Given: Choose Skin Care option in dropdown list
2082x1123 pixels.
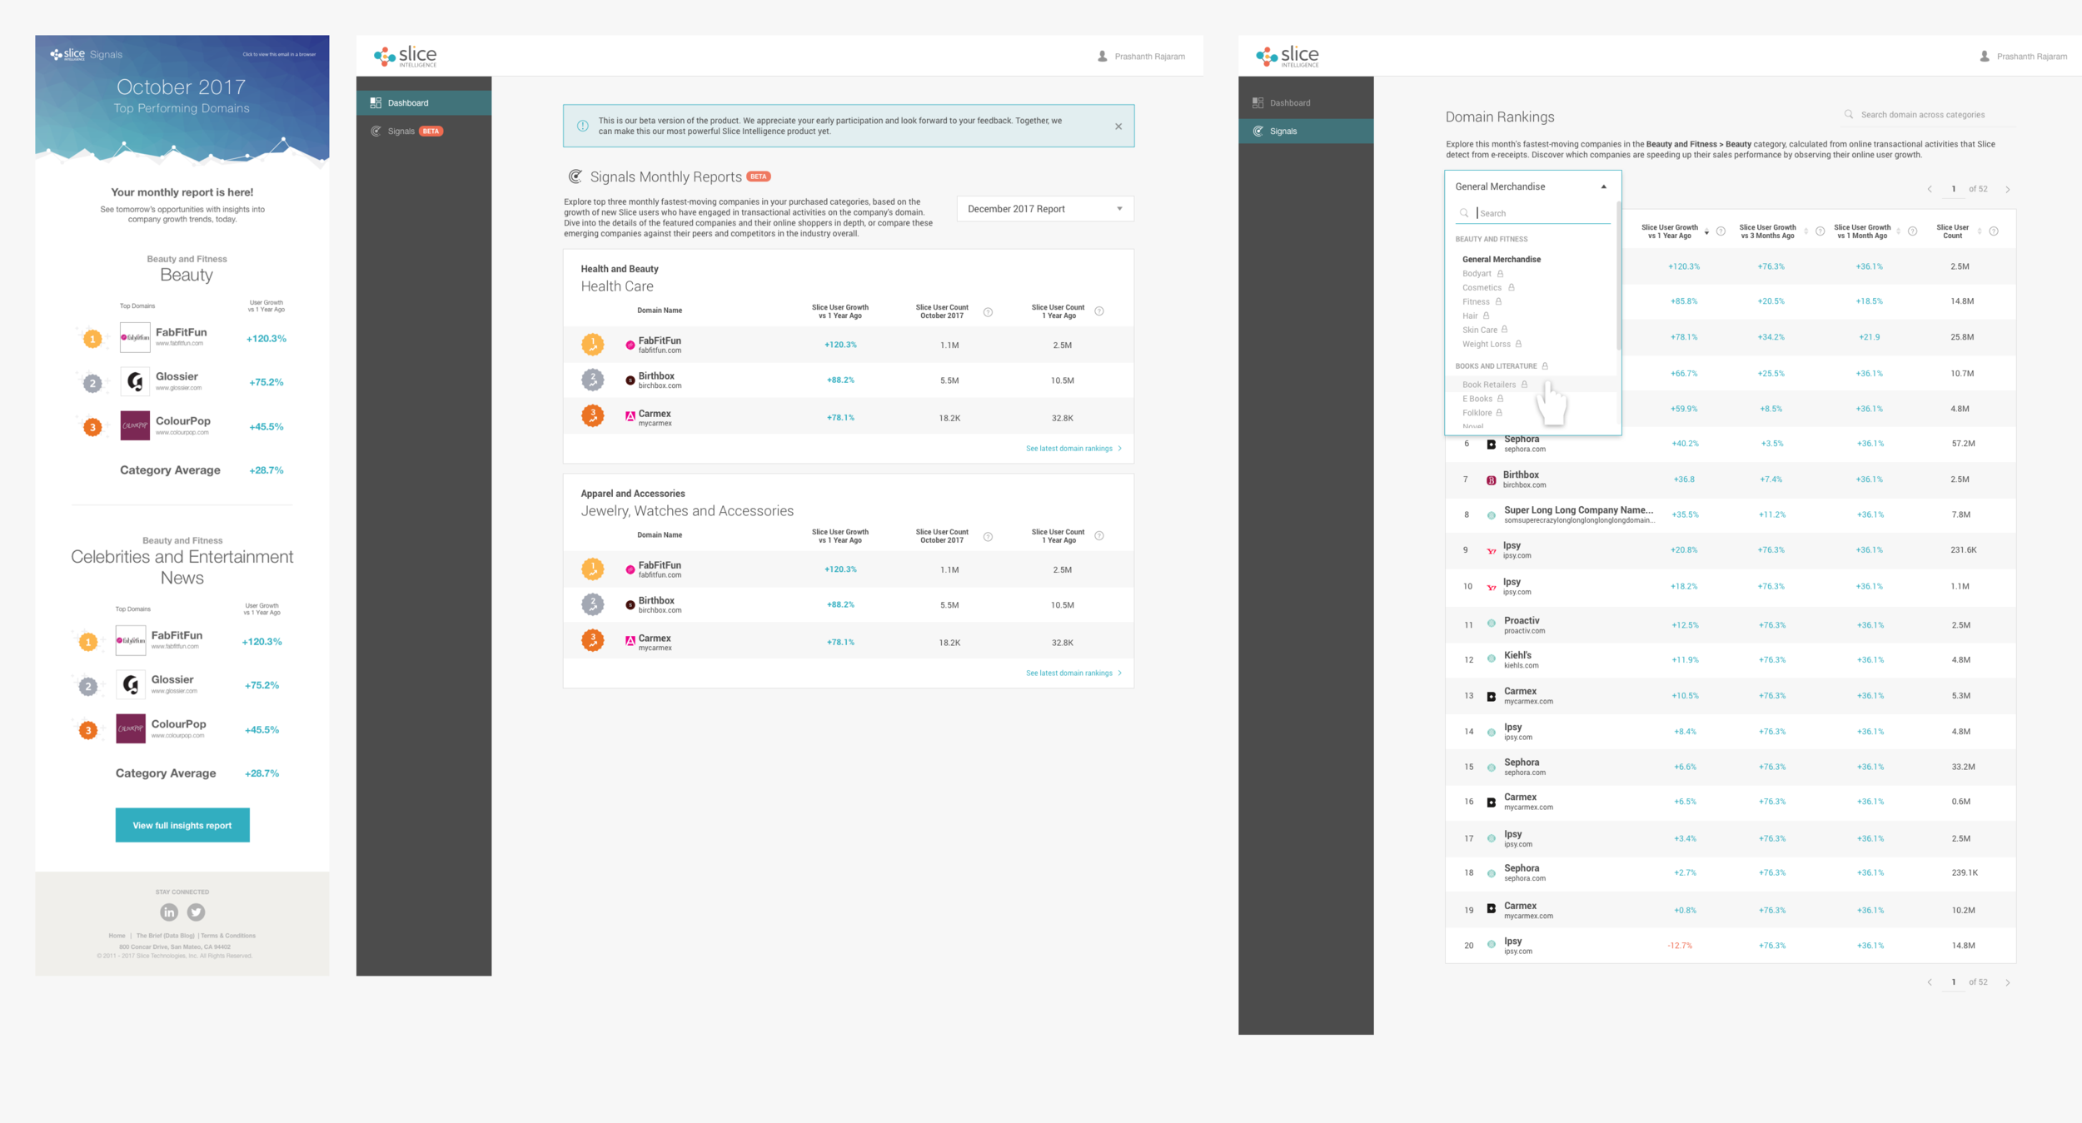Looking at the screenshot, I should pyautogui.click(x=1480, y=330).
